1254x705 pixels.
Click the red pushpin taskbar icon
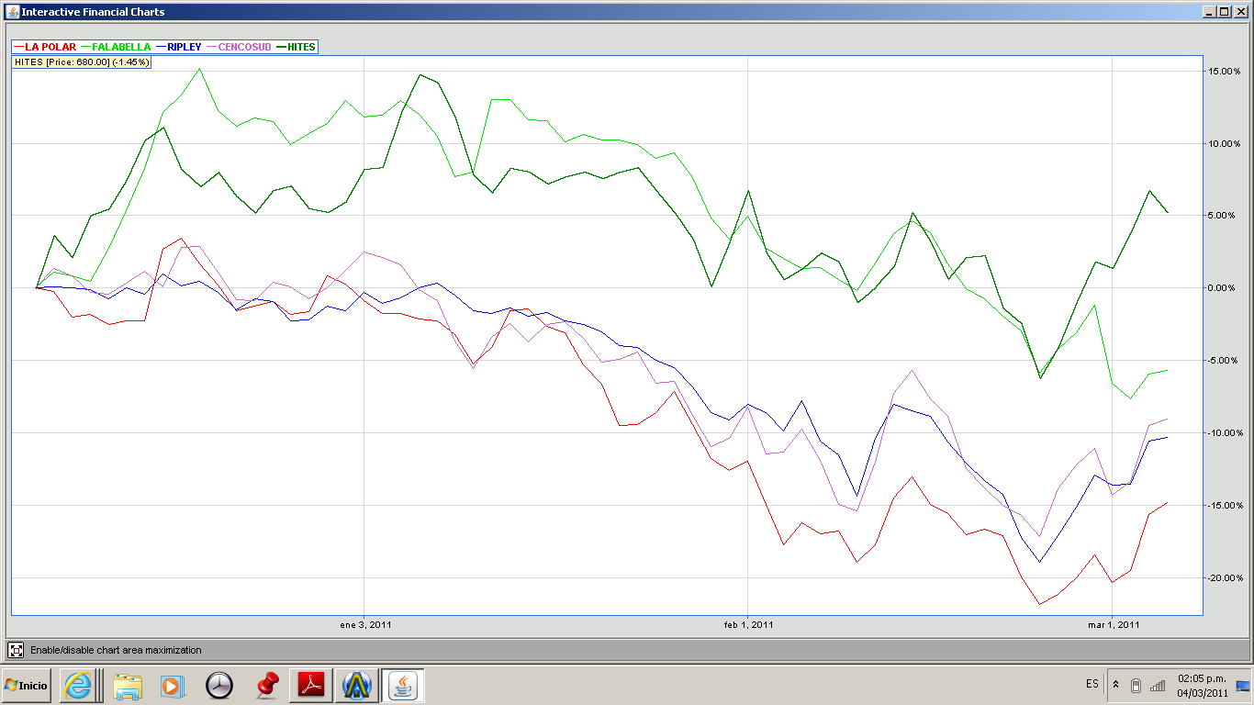266,685
